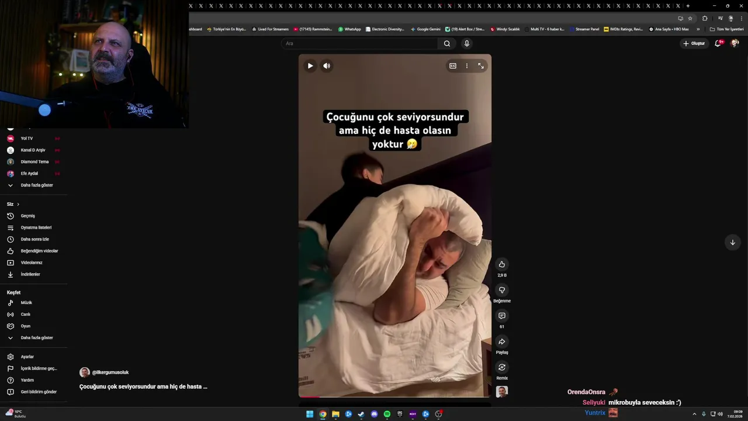Click the search magnifier button
Viewport: 748px width, 421px height.
(x=447, y=43)
